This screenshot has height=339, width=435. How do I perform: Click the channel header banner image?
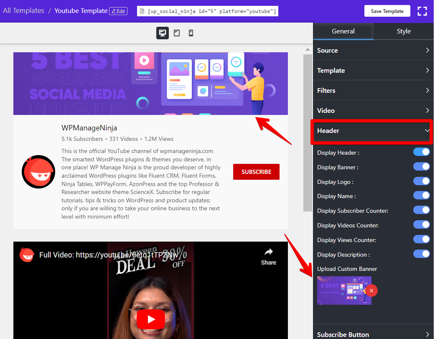click(x=150, y=84)
